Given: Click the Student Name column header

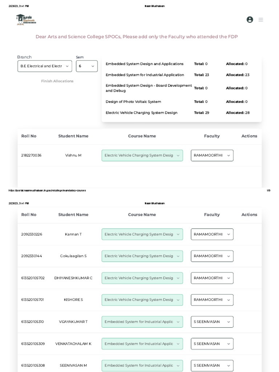Looking at the screenshot, I should (x=73, y=136).
